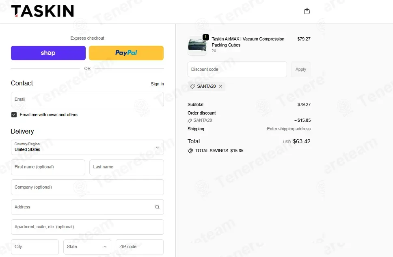Screen dimensions: 393x257
Task: Select the Company (optional) field
Action: tap(87, 187)
